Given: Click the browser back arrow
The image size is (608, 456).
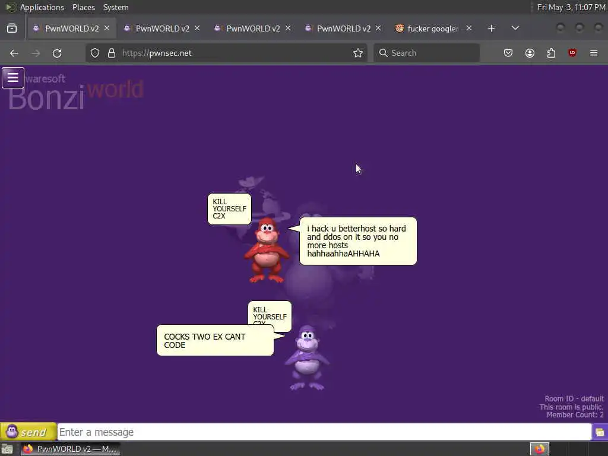Looking at the screenshot, I should point(14,53).
